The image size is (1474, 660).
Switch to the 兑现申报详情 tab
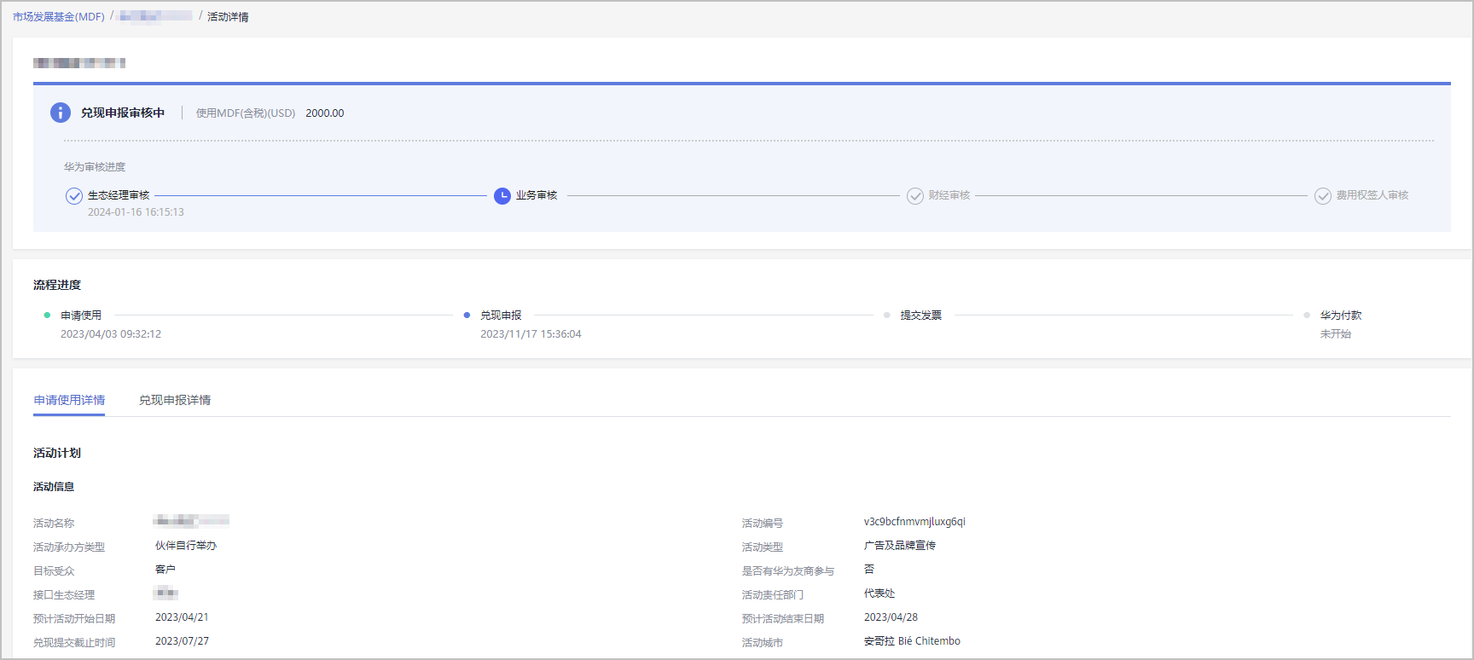click(175, 400)
